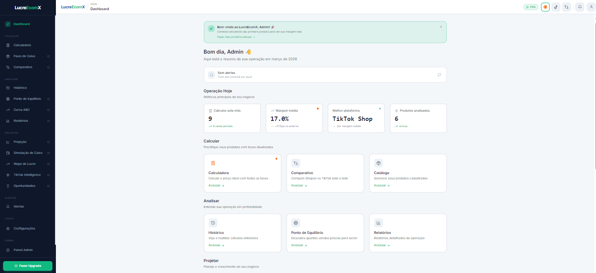596x273 pixels.
Task: Go to Simulação de Caixa in sidebar
Action: [28, 153]
